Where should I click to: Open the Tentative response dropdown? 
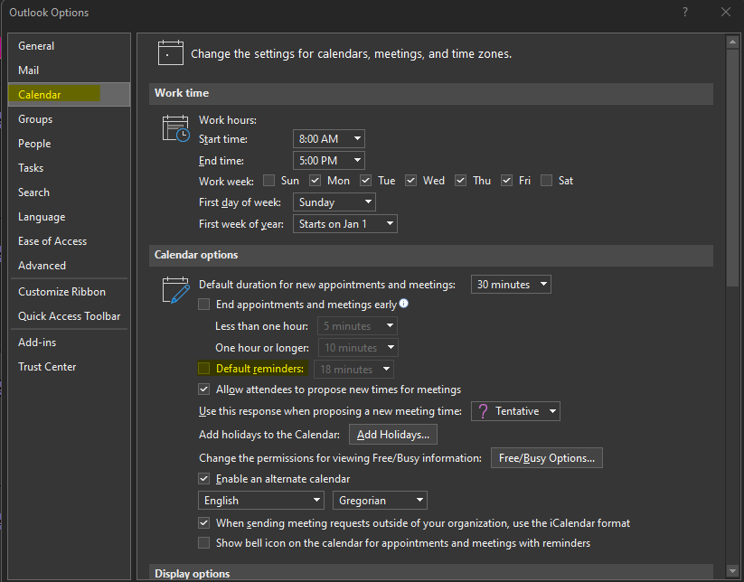(x=515, y=411)
